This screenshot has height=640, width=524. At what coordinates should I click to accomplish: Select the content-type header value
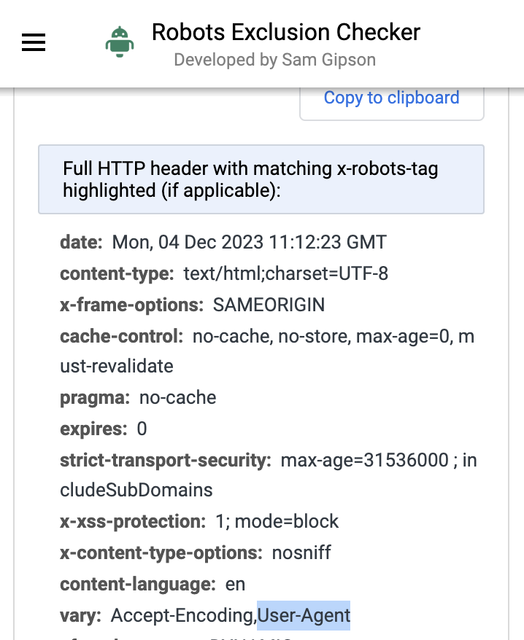pyautogui.click(x=285, y=273)
